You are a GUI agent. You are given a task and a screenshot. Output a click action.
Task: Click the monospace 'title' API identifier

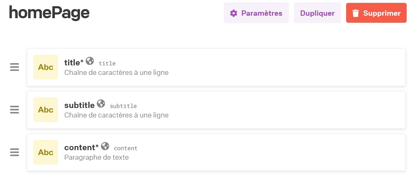coord(107,63)
